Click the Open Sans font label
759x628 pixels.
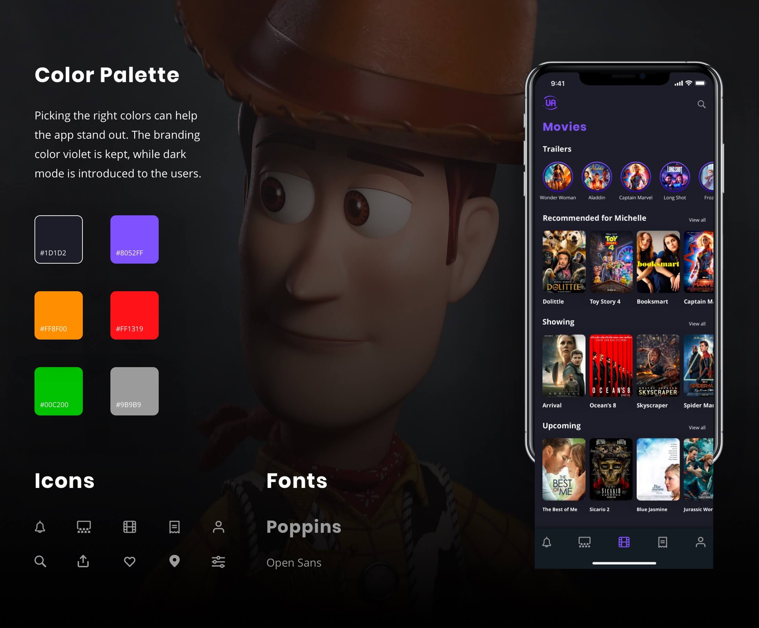[x=294, y=562]
